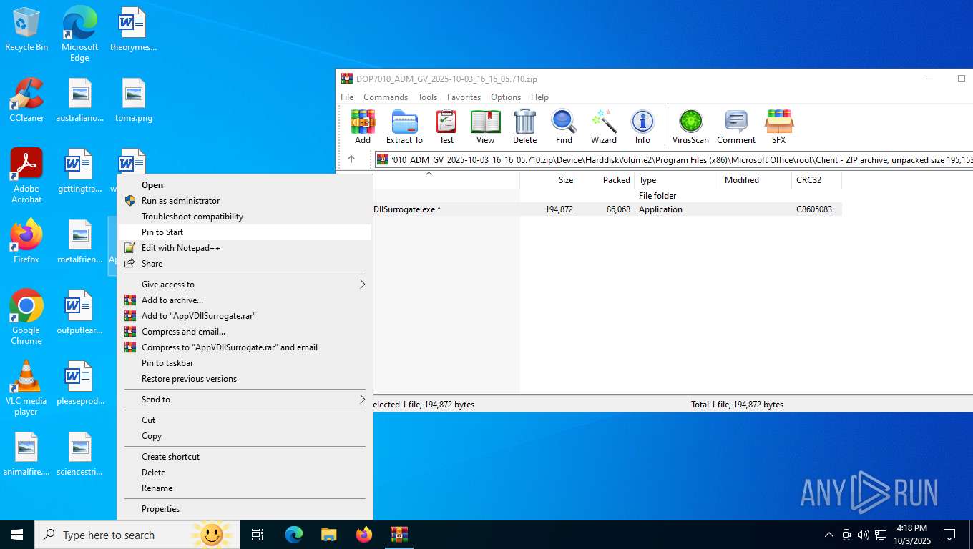Open the Help menu in WinRAR

point(539,97)
